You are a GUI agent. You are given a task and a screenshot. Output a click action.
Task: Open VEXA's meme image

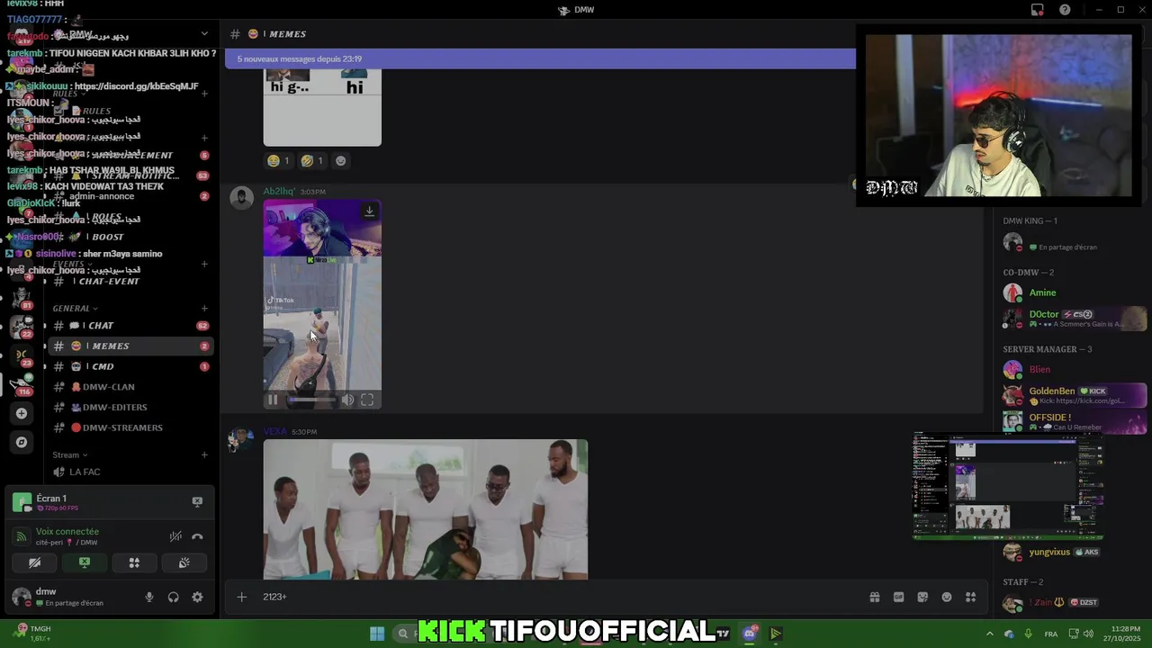click(x=426, y=509)
